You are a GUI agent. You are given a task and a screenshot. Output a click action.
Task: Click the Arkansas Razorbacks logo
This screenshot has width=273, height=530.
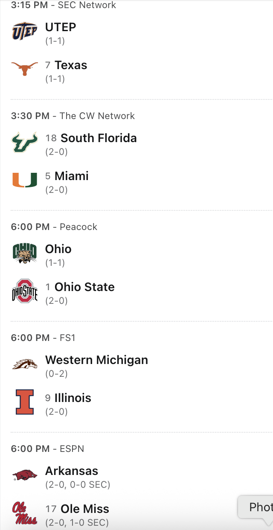click(24, 475)
